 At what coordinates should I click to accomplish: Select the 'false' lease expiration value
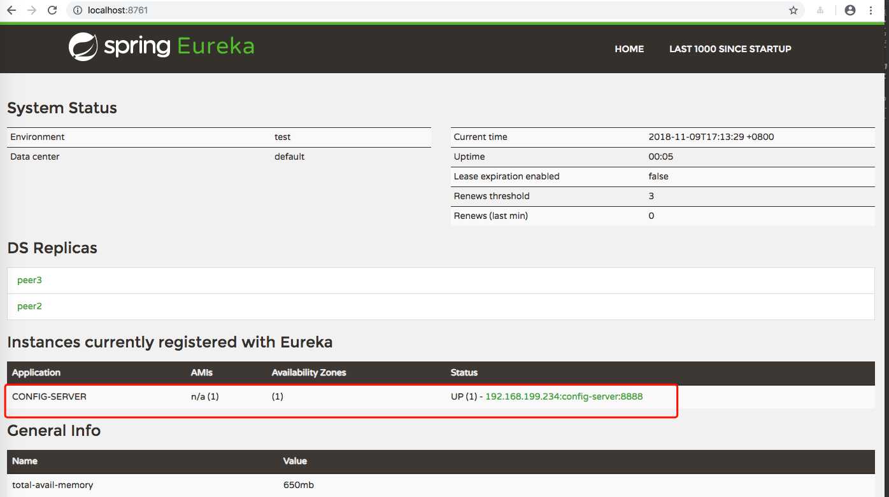(658, 176)
